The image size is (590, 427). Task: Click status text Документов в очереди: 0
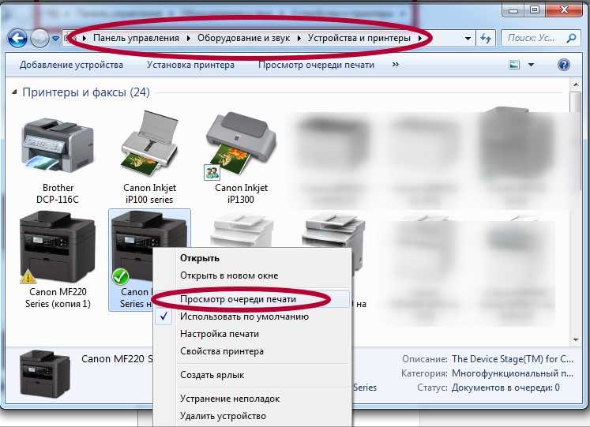[505, 388]
